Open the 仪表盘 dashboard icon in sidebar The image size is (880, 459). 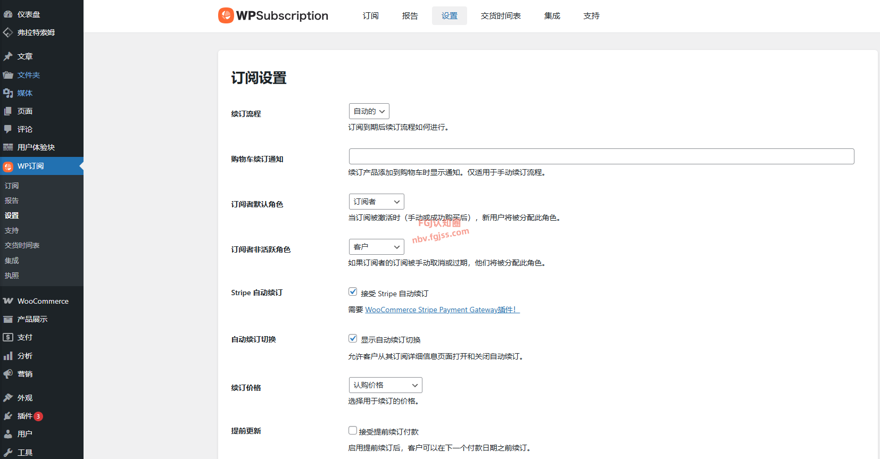pos(8,14)
